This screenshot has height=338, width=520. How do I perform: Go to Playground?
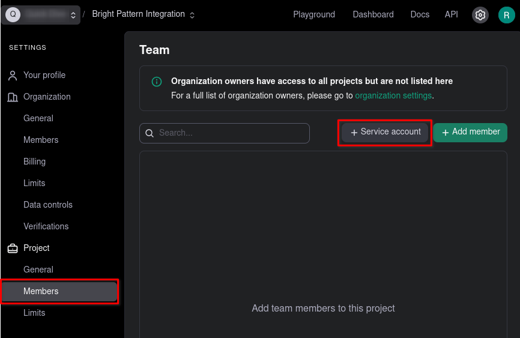click(313, 14)
